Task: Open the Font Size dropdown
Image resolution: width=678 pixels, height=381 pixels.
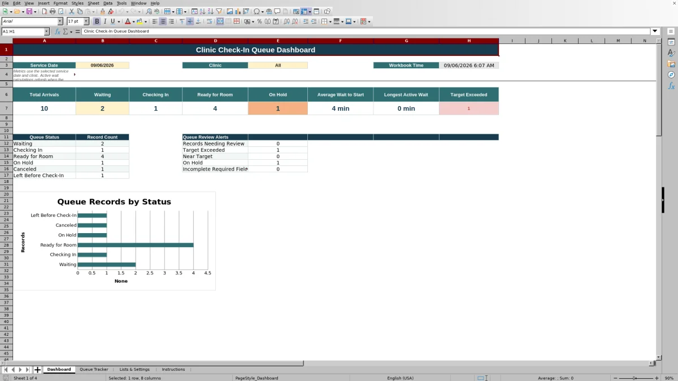Action: [x=86, y=21]
